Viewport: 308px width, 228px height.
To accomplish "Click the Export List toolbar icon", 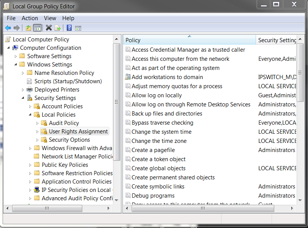I will tap(58, 28).
